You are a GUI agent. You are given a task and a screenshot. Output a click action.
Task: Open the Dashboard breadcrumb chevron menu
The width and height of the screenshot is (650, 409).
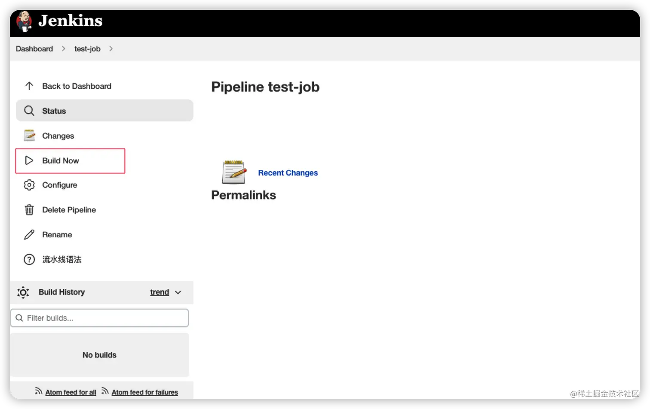(64, 49)
